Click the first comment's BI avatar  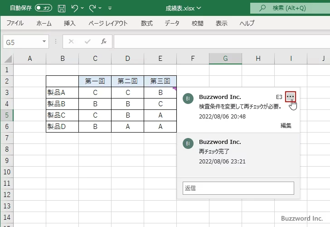pyautogui.click(x=188, y=99)
